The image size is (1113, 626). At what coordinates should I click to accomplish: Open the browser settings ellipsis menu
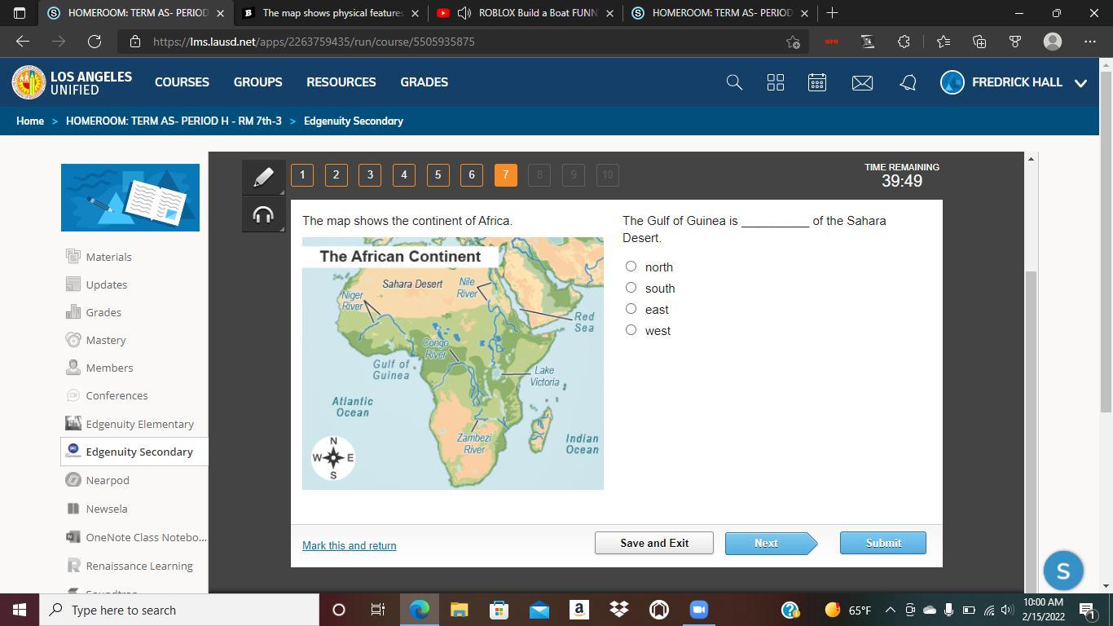[1090, 42]
